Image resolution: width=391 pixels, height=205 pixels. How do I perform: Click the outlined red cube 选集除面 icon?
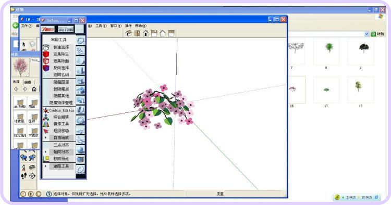pos(46,61)
